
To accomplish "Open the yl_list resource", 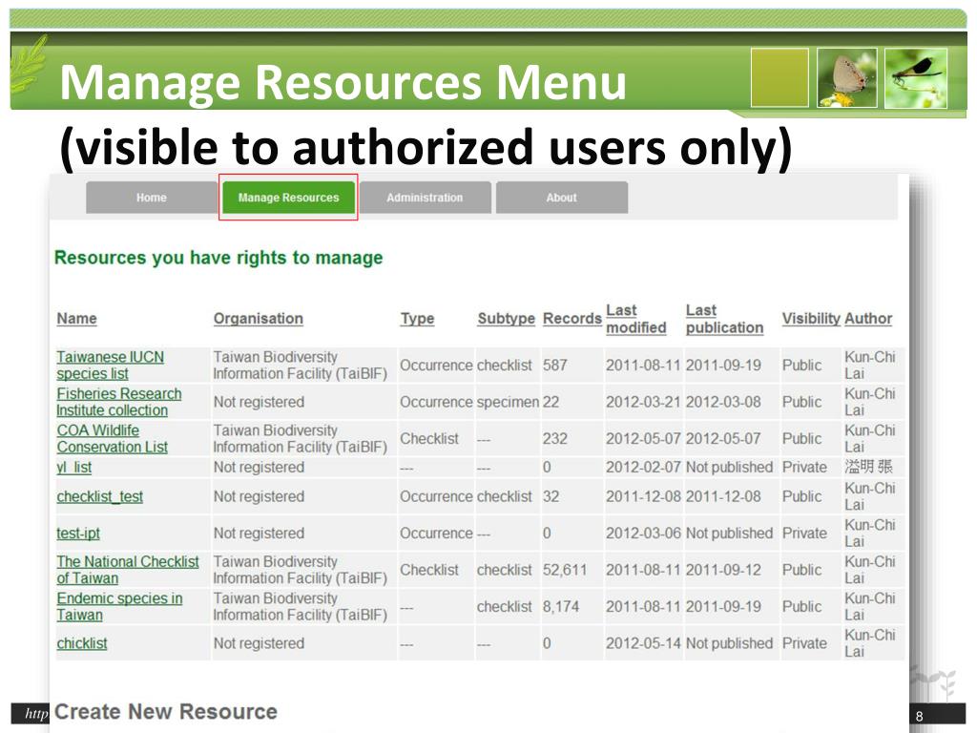I will pos(74,468).
